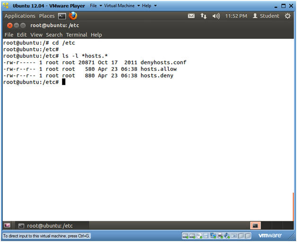The height and width of the screenshot is (242, 297).
Task: Expand the VMware Help dropdown
Action: pyautogui.click(x=149, y=6)
